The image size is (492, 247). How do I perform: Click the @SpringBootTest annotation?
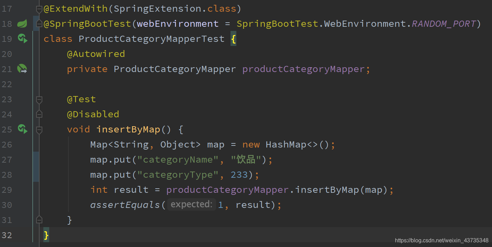click(87, 24)
